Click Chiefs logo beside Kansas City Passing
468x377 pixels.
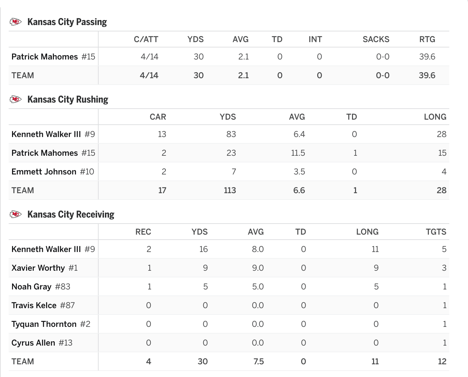point(15,22)
